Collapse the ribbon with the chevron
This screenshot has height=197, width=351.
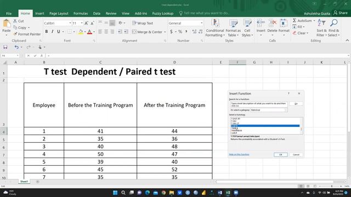(x=347, y=40)
